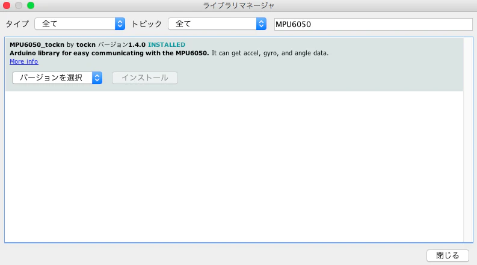
Task: Click the green zoom window button
Action: (x=31, y=5)
